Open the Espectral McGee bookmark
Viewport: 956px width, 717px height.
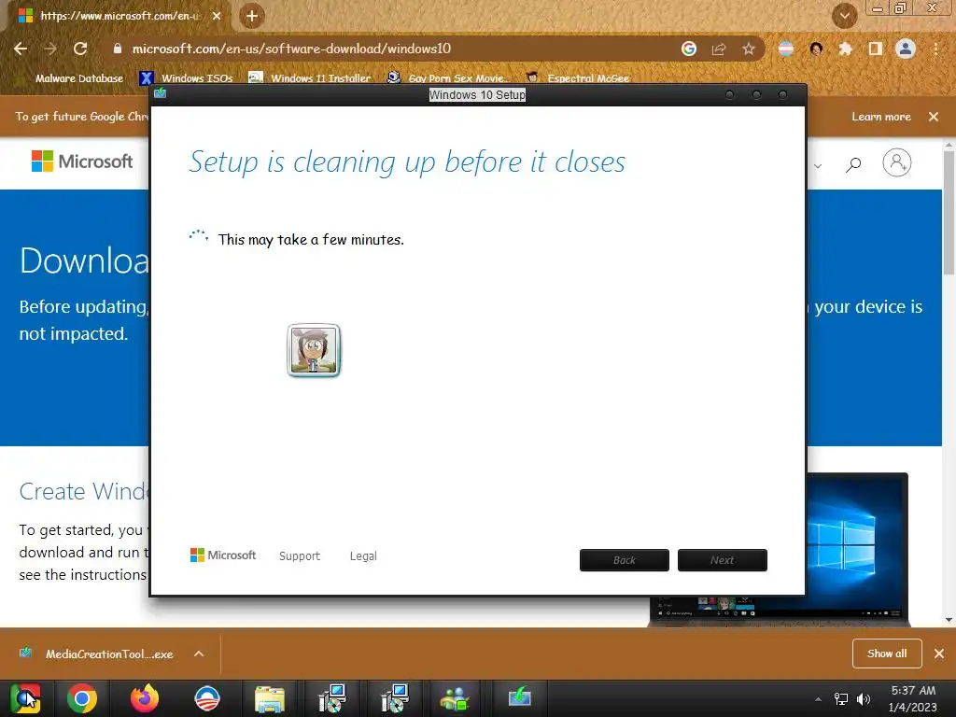tap(578, 78)
